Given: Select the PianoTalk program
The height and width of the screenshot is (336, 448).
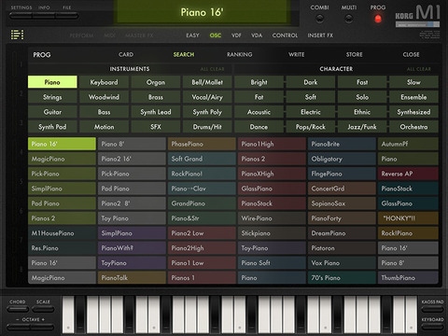Looking at the screenshot, I should [132, 277].
